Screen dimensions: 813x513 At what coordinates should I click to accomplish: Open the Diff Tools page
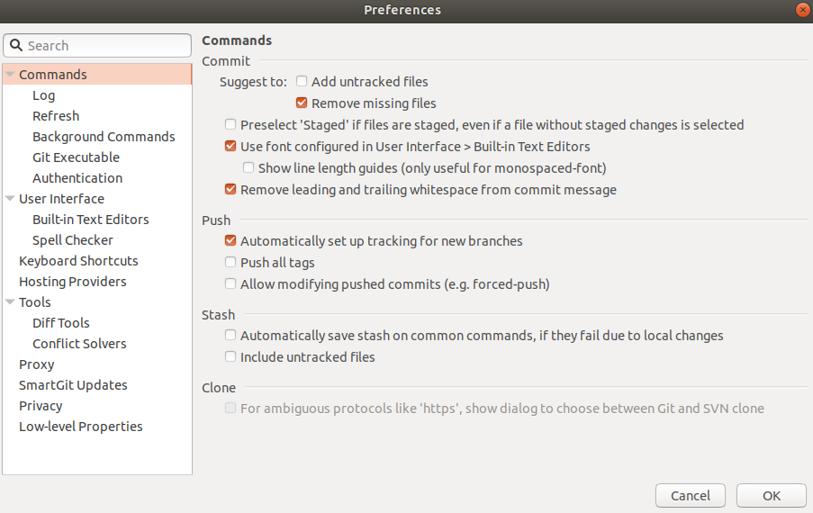[x=60, y=323]
